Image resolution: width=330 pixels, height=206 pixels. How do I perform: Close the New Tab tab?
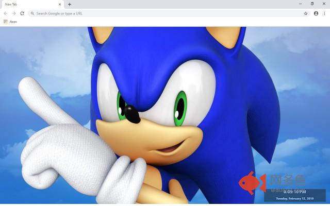pyautogui.click(x=60, y=4)
